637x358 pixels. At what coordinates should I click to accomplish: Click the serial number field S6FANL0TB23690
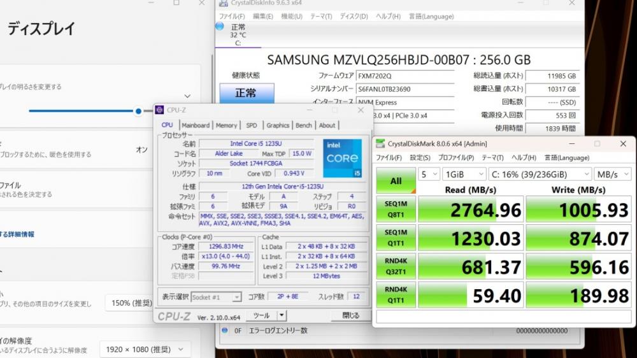pyautogui.click(x=405, y=89)
